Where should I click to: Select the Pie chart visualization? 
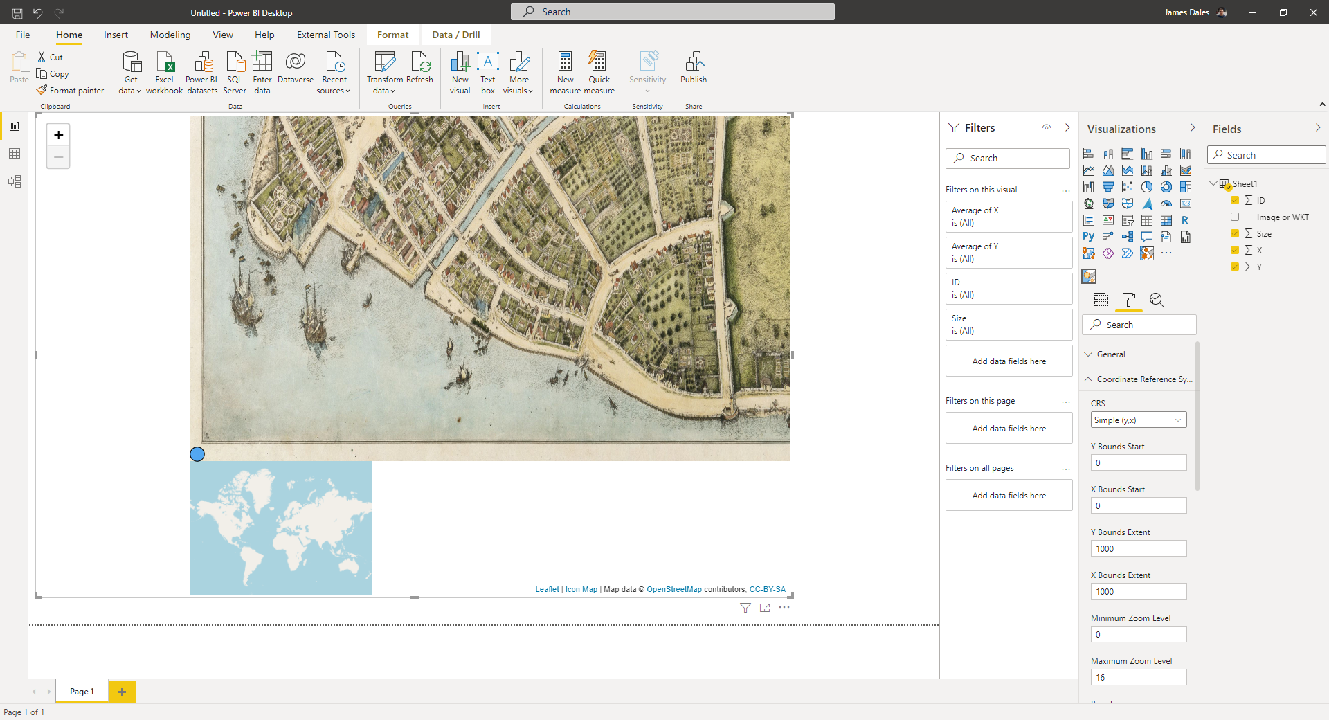point(1147,187)
